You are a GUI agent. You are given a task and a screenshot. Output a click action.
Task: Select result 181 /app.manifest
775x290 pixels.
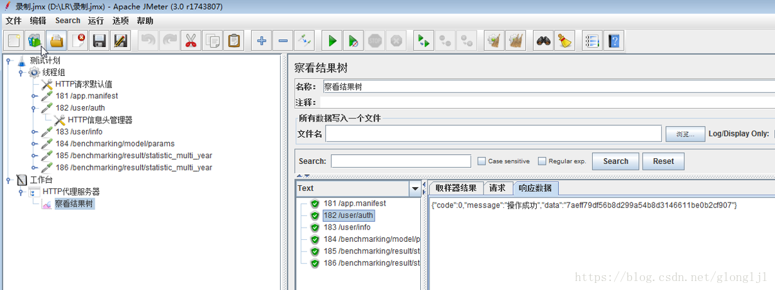click(x=354, y=203)
